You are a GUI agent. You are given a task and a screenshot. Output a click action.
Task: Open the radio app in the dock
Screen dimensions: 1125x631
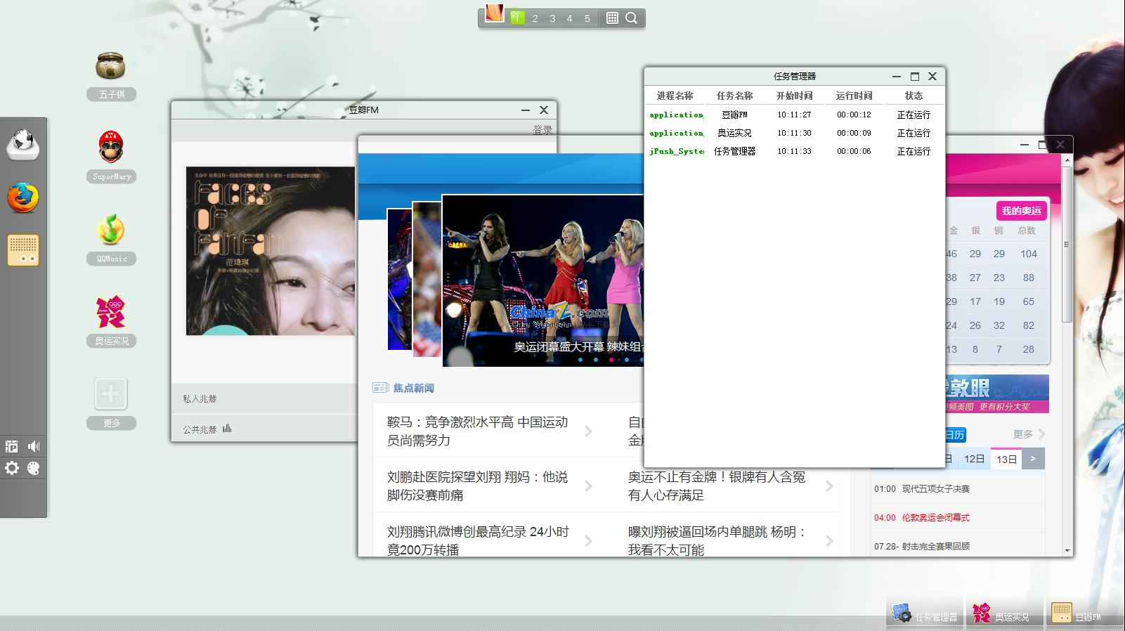(23, 250)
